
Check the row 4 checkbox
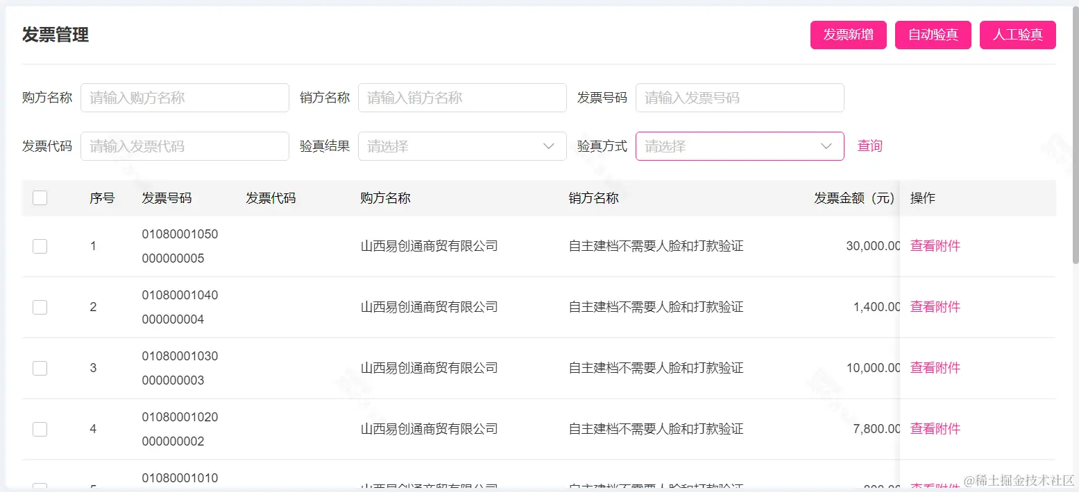click(40, 429)
